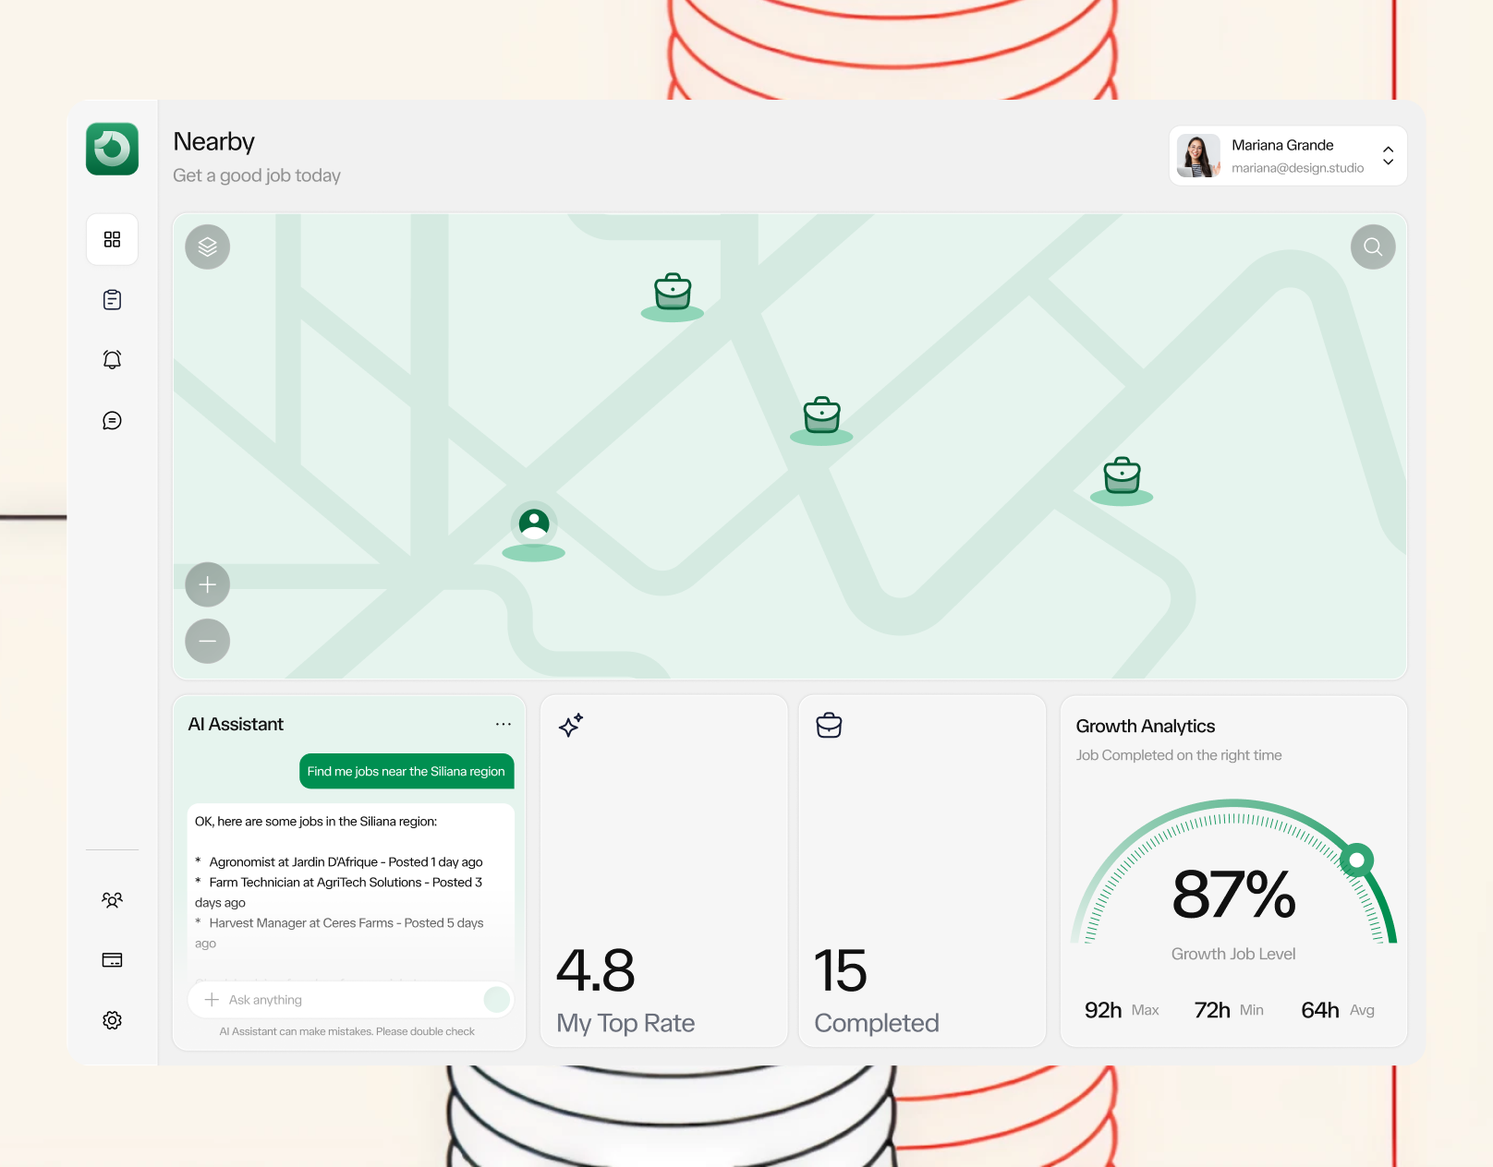
Task: Select your user location marker on the map
Action: click(x=533, y=526)
